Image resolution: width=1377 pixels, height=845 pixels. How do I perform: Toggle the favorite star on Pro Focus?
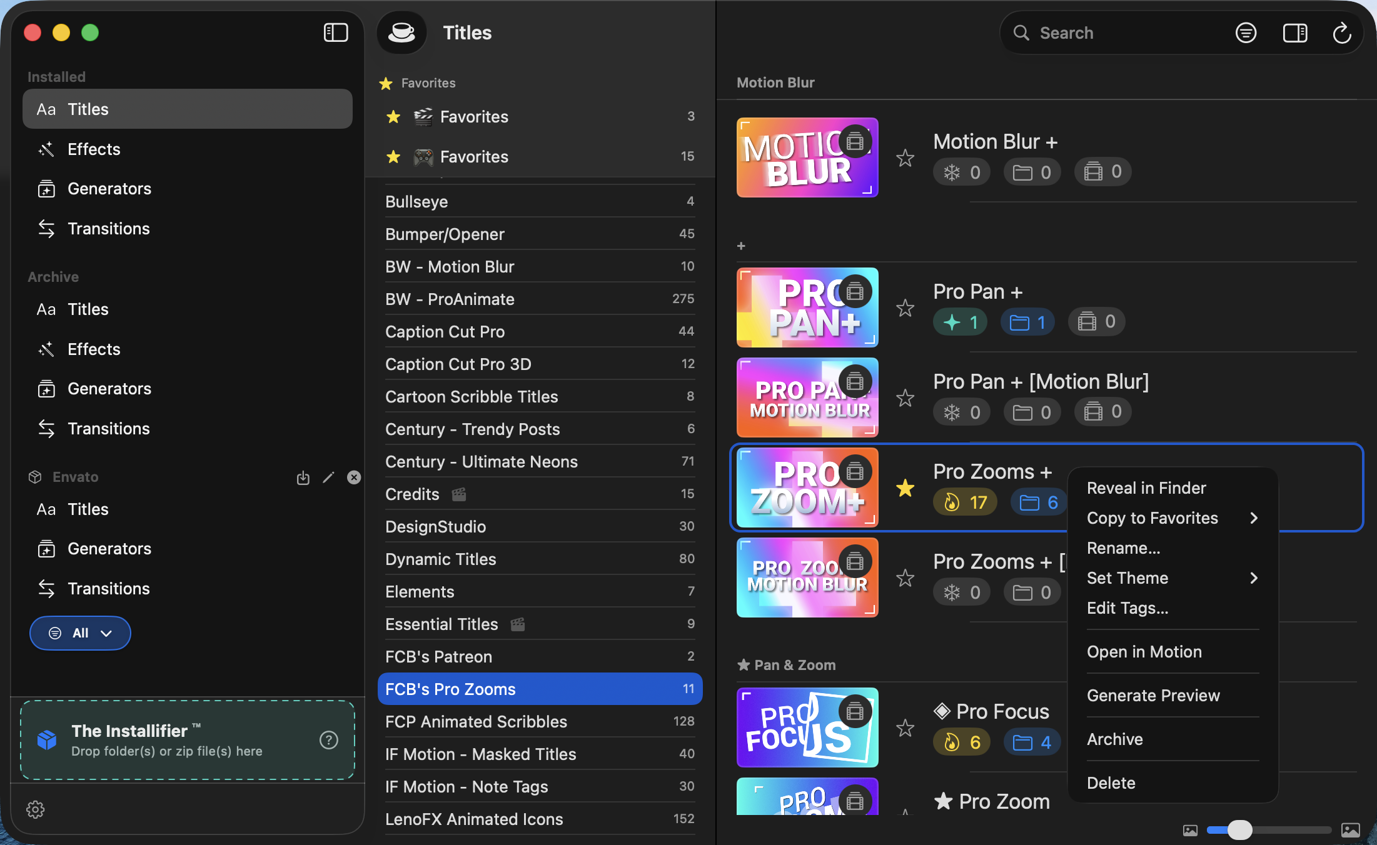click(x=905, y=727)
